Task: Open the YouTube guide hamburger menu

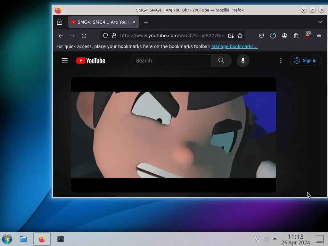Action: (65, 61)
